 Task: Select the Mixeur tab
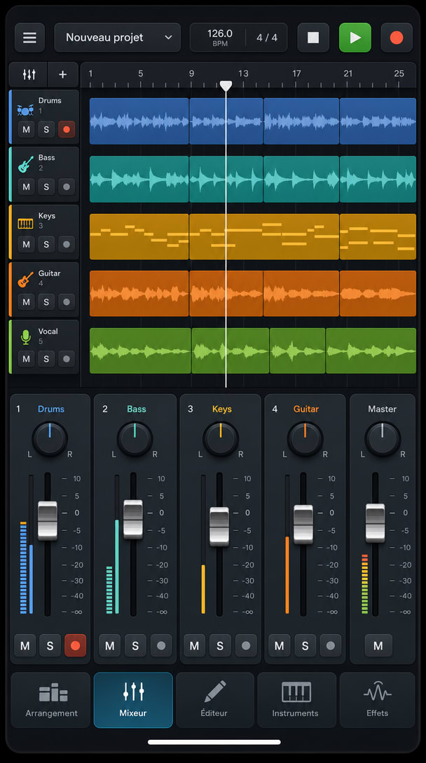click(x=133, y=700)
